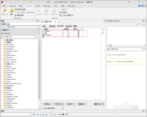Open the resource role dropdown arrow
Viewport: 147px width, 117px height.
point(62,35)
